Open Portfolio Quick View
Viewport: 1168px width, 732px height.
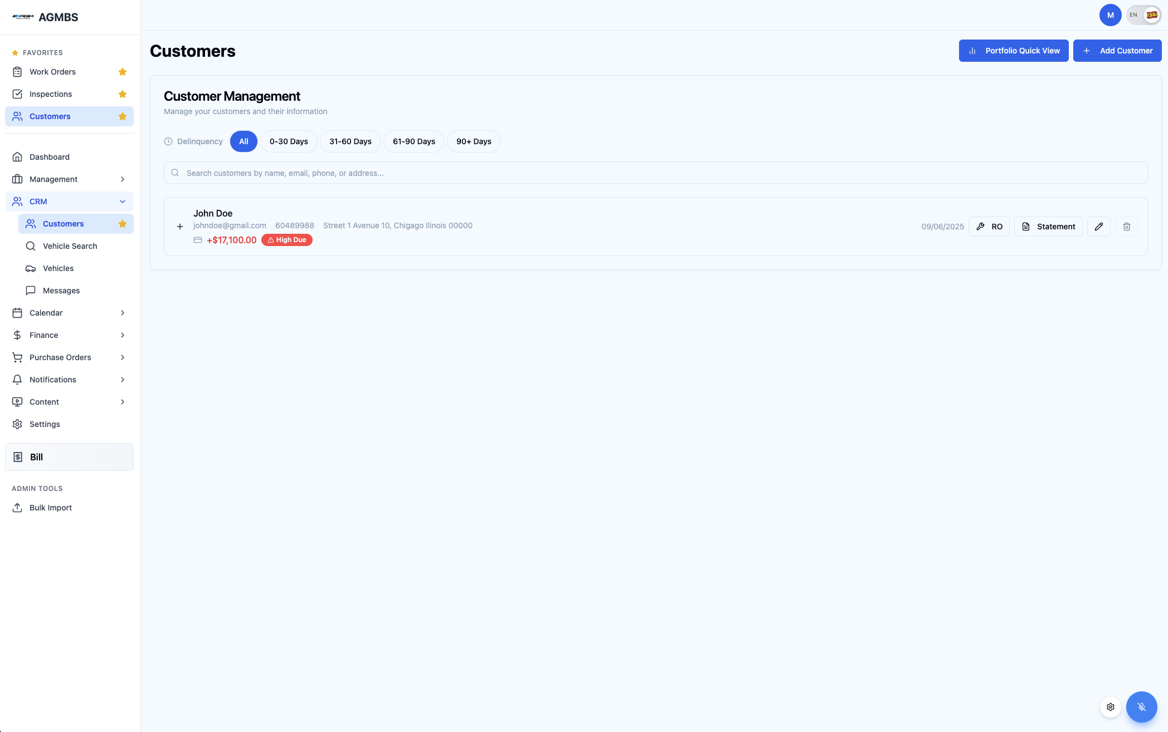(1013, 51)
